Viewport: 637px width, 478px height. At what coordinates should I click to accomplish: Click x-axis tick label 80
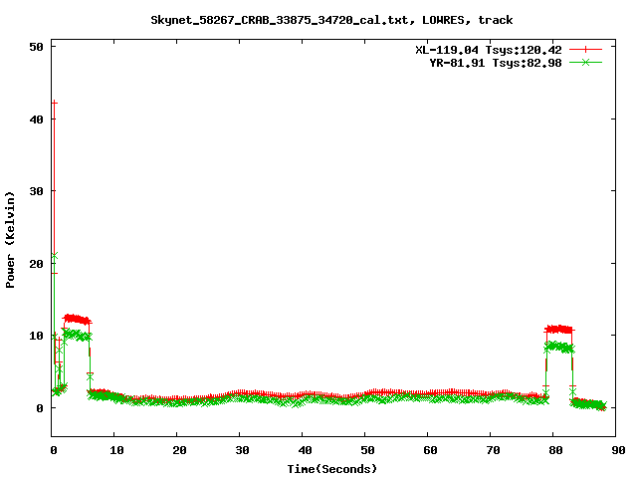(x=555, y=450)
